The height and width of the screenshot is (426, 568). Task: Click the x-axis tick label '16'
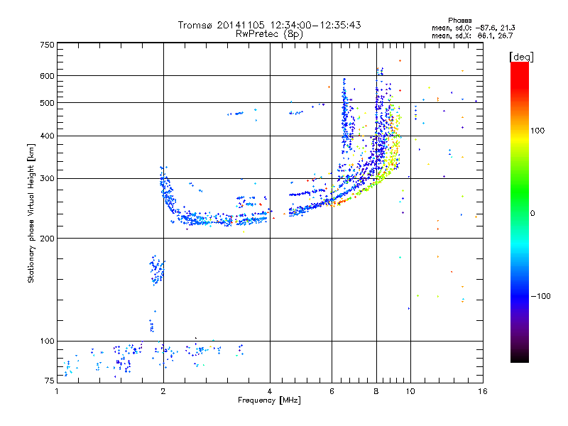[483, 391]
